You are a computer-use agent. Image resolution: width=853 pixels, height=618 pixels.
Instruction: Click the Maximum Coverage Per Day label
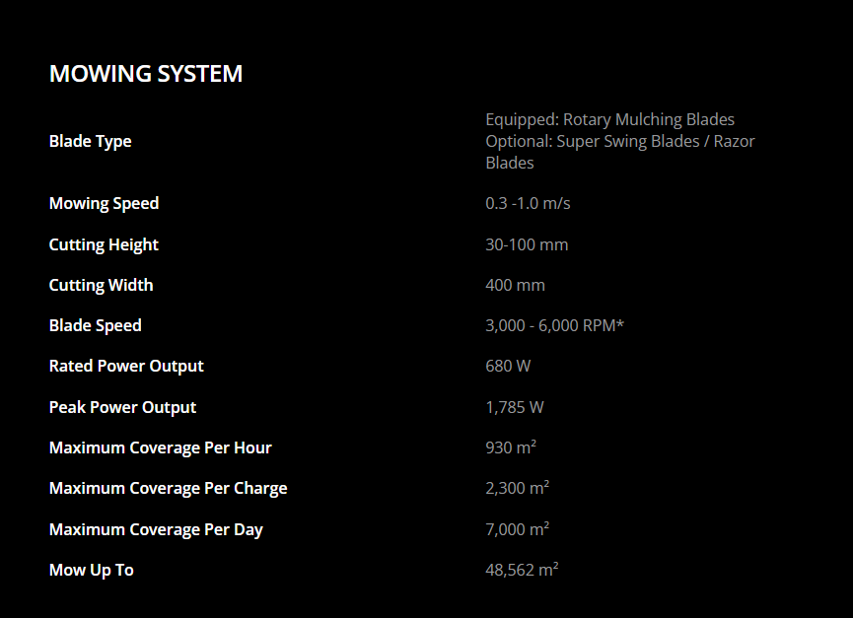pyautogui.click(x=156, y=529)
